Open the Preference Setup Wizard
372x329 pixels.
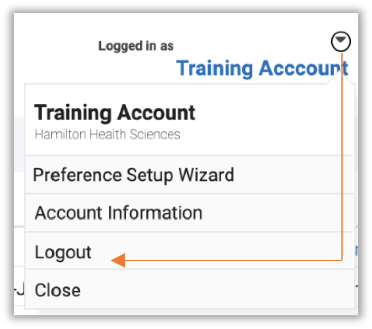(x=134, y=175)
